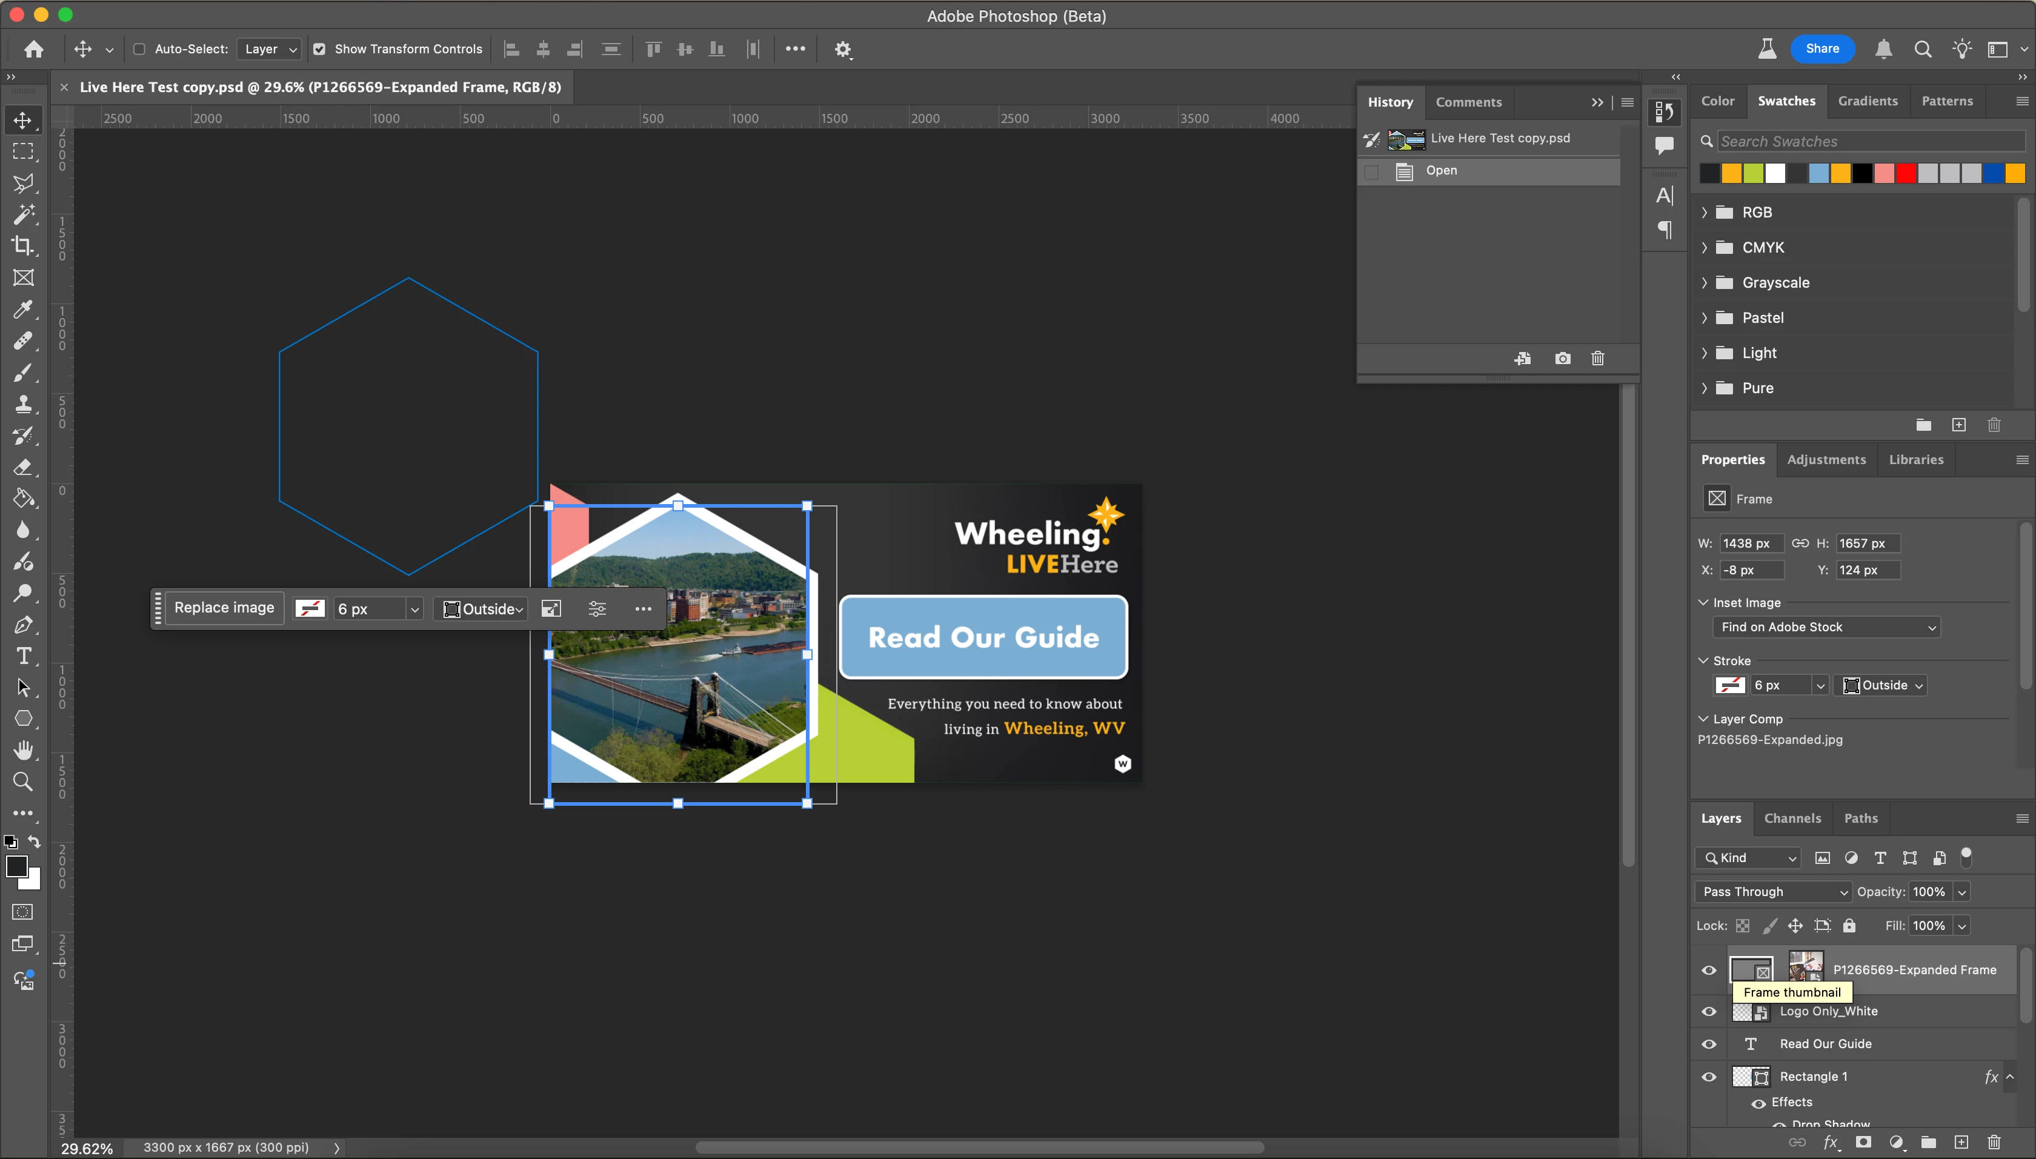Select the Hand tool
This screenshot has height=1159, width=2036.
point(23,750)
